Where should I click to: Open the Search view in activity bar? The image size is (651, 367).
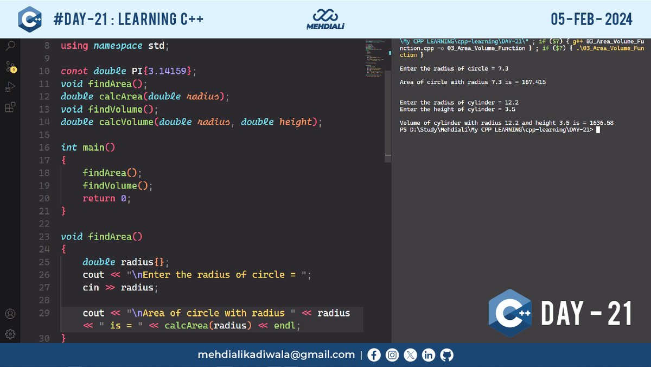(x=10, y=46)
